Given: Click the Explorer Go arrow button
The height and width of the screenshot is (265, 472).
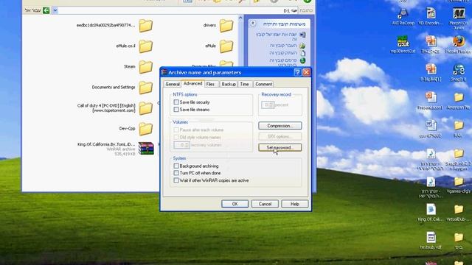Looking at the screenshot, I should tap(46, 10).
